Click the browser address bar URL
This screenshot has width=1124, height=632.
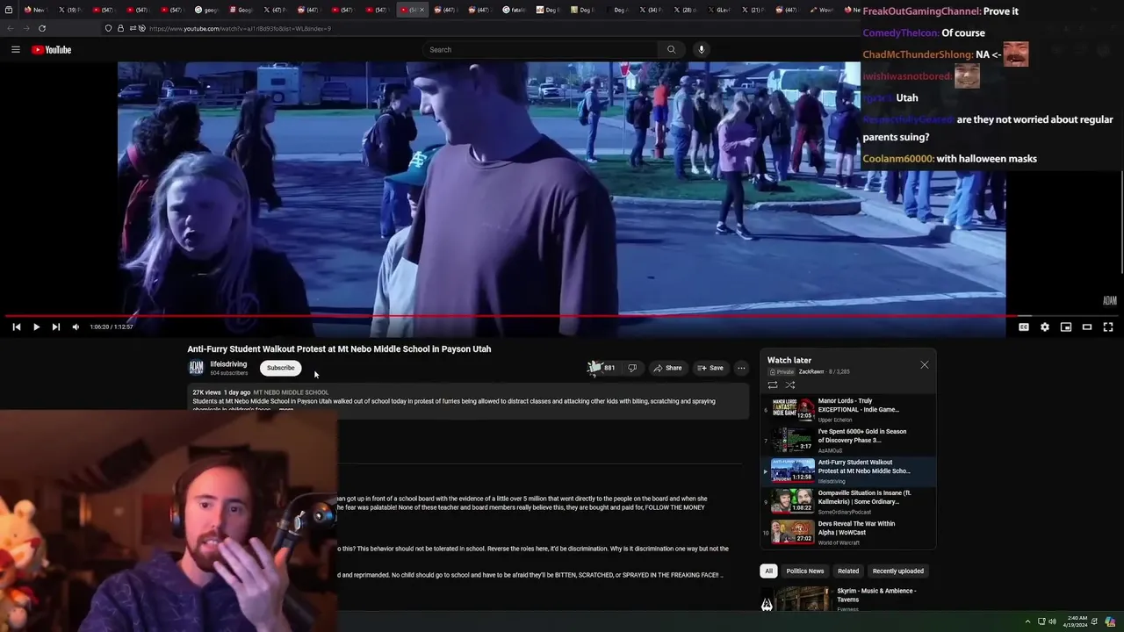240,28
